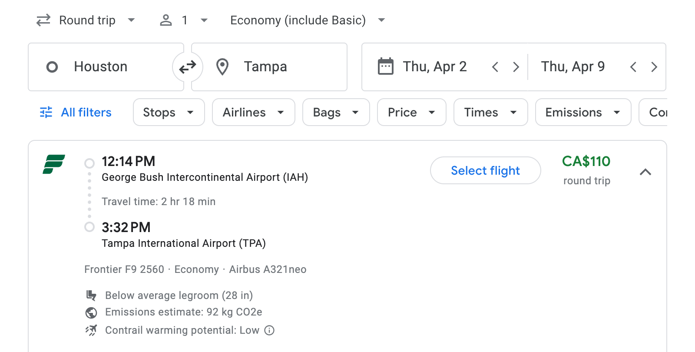Open the Stops filter dropdown

[169, 112]
